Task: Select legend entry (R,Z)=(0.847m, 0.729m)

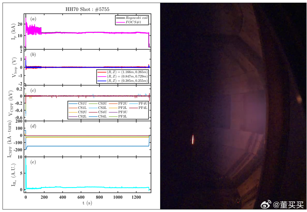Action: pyautogui.click(x=122, y=76)
